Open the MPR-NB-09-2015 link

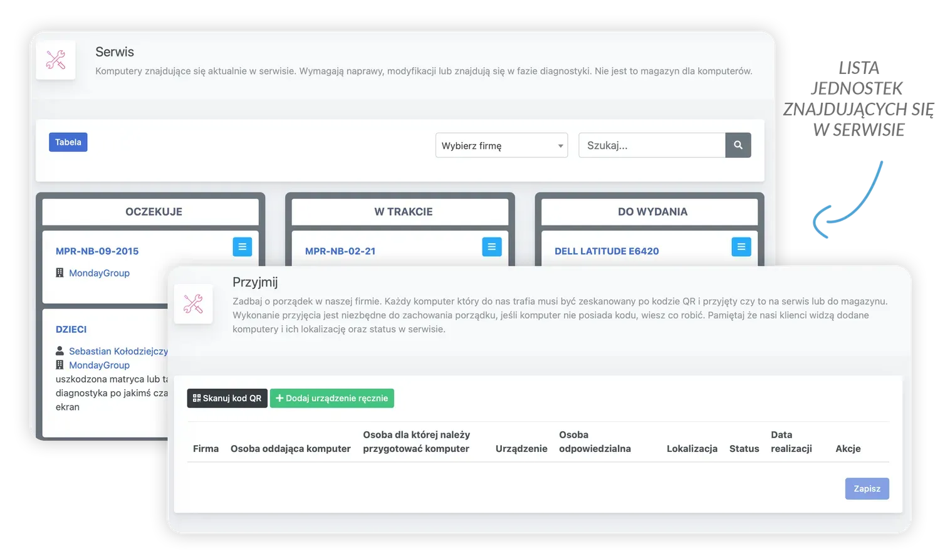pos(97,251)
